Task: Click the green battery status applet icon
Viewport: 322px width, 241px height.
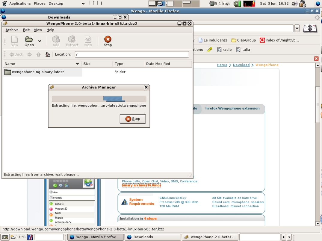Action: 237,4
